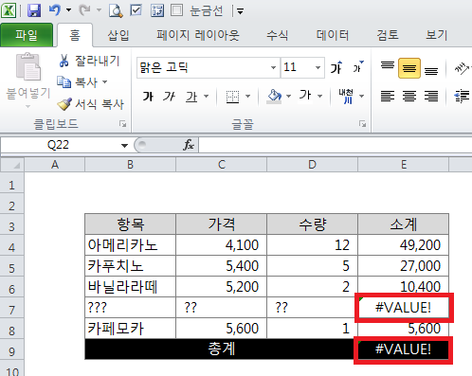Click the text orientation icon
Screen dimensions: 472x376
click(x=462, y=67)
